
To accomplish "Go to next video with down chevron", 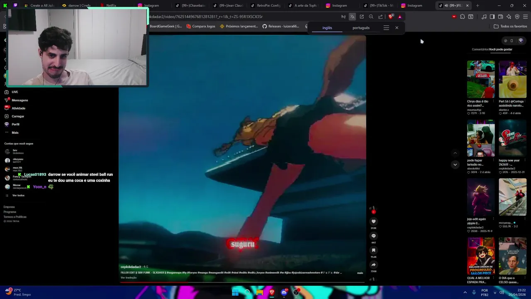I will 455,164.
